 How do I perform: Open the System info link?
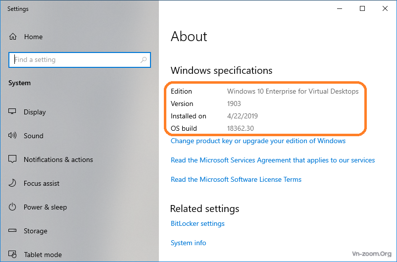pos(189,243)
